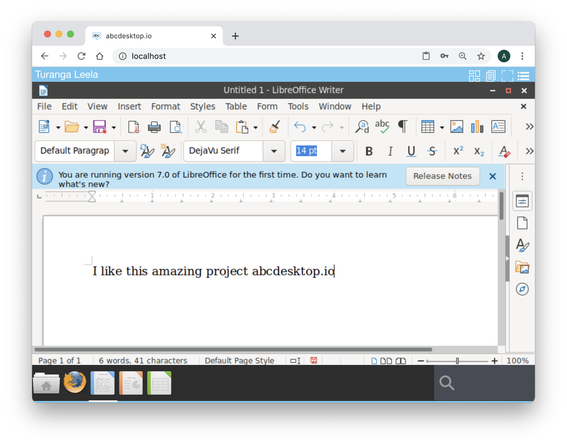
Task: Open the font size dropdown list
Action: (342, 151)
